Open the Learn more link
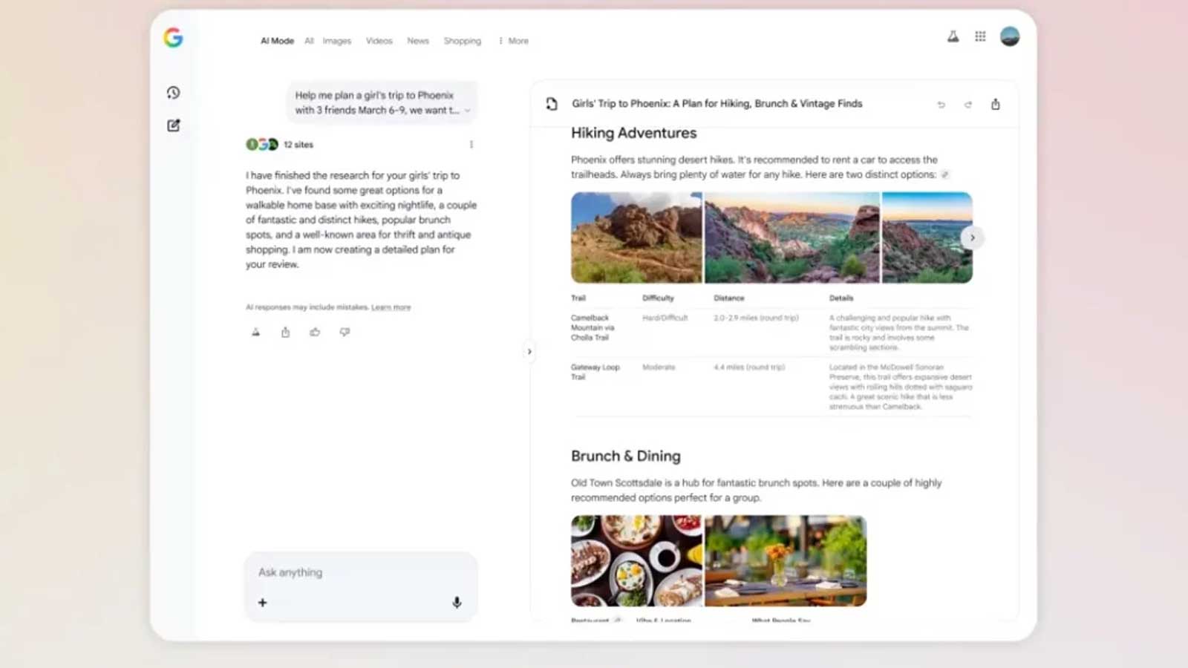1188x668 pixels. coord(391,307)
